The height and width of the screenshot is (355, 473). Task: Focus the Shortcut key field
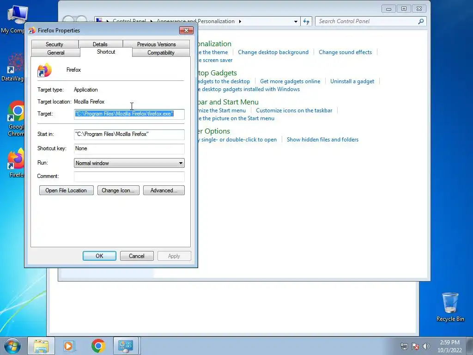129,148
